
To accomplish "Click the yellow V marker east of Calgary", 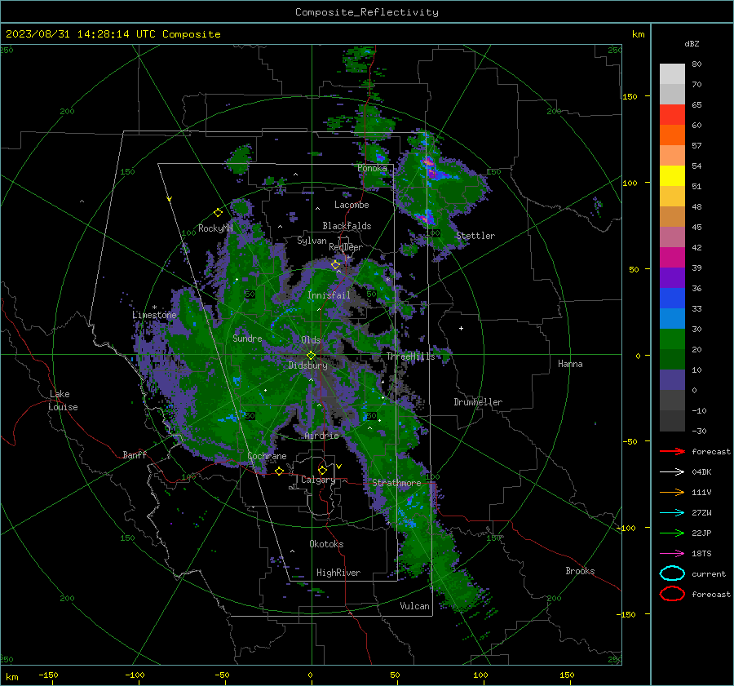I will point(339,467).
